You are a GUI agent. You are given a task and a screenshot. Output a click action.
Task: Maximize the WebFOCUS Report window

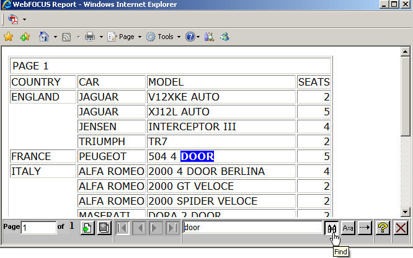tap(394, 4)
